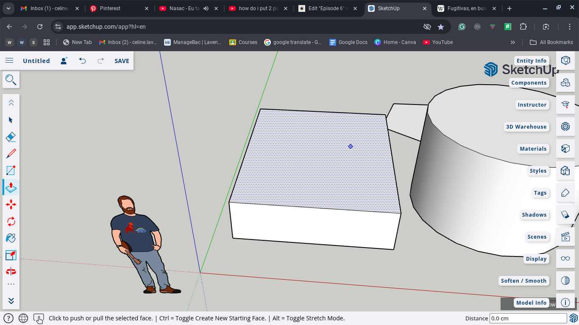Select the arrow Select tool
Screen dimensions: 579x325
click(11, 120)
